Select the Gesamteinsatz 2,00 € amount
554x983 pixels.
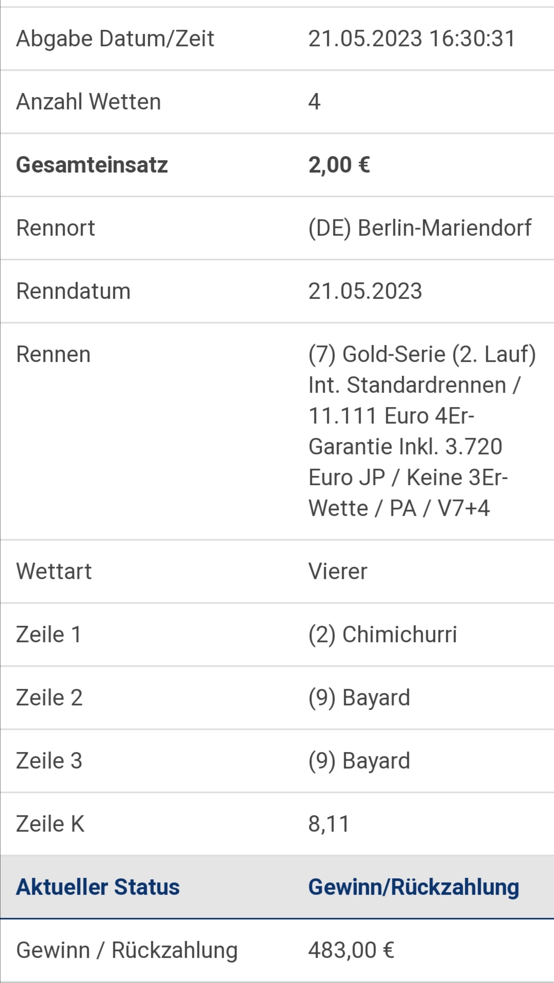tap(339, 165)
